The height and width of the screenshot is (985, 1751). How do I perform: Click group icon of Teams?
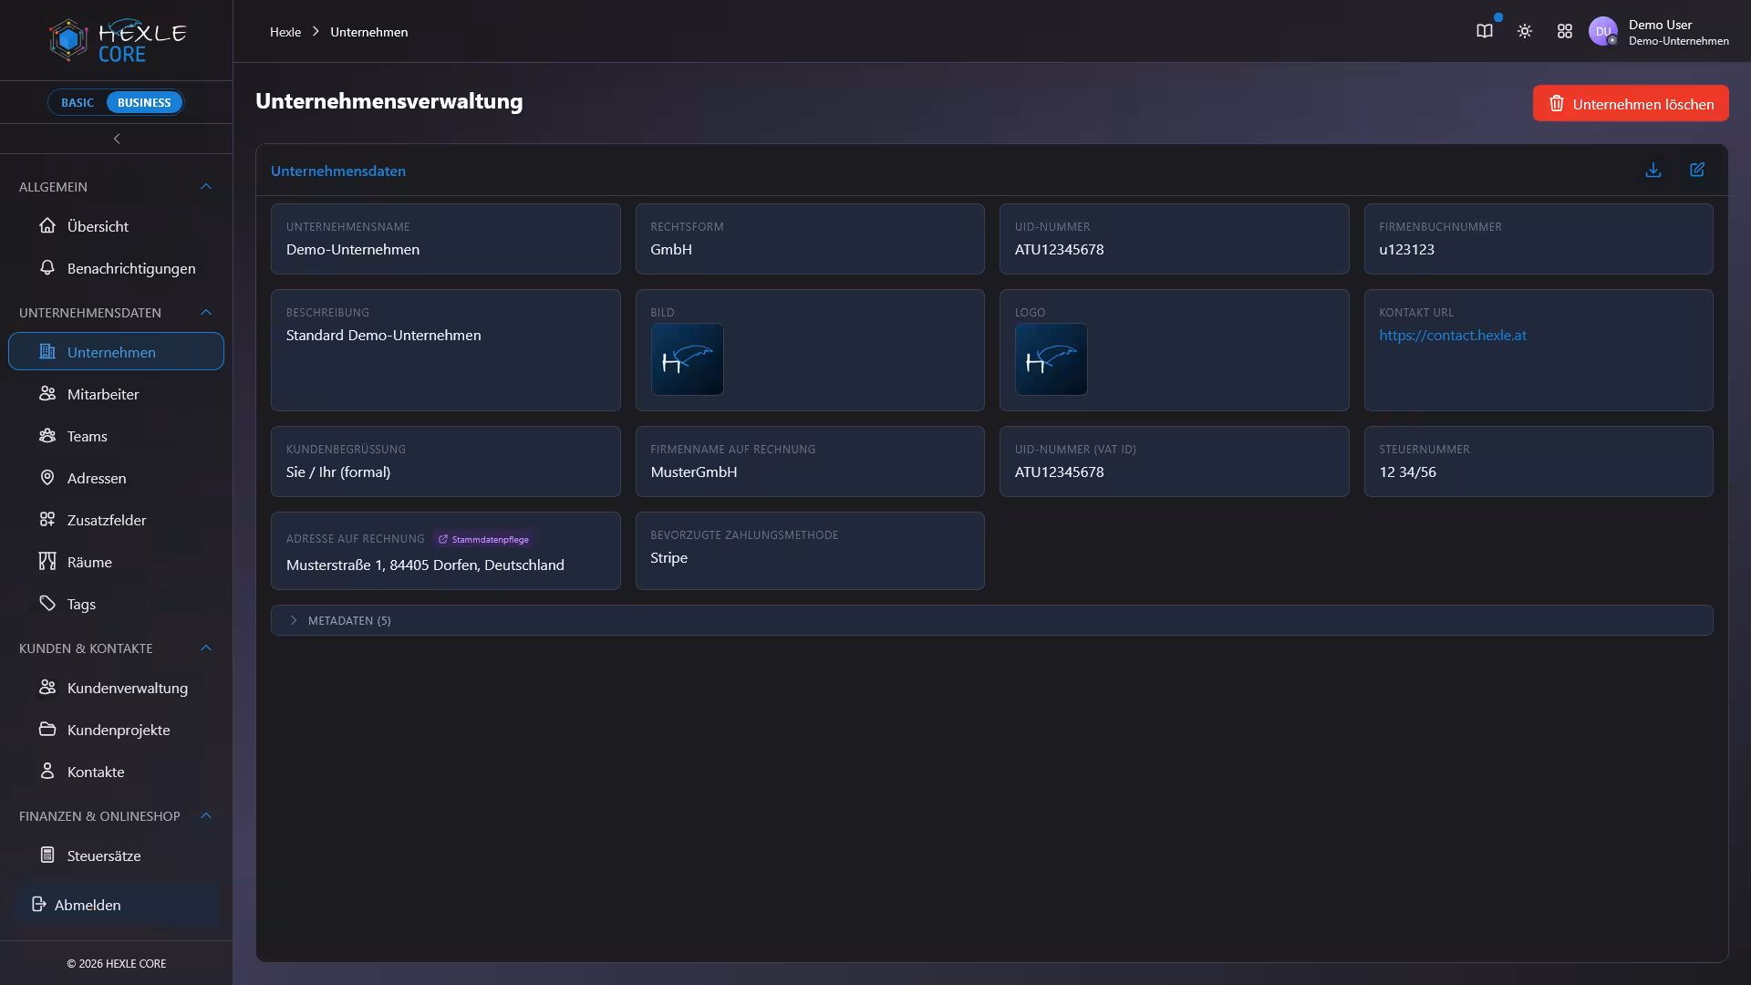tap(47, 435)
